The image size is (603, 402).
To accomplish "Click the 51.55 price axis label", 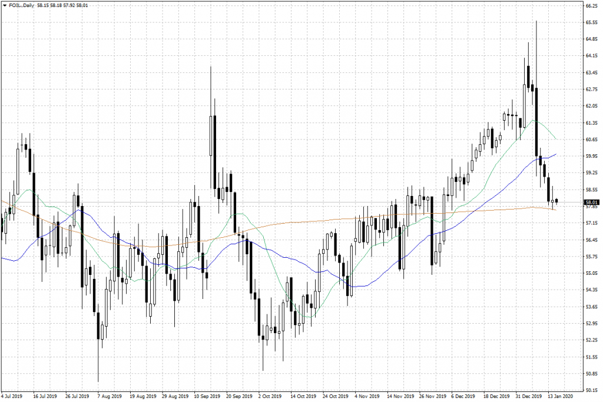I will [x=591, y=357].
